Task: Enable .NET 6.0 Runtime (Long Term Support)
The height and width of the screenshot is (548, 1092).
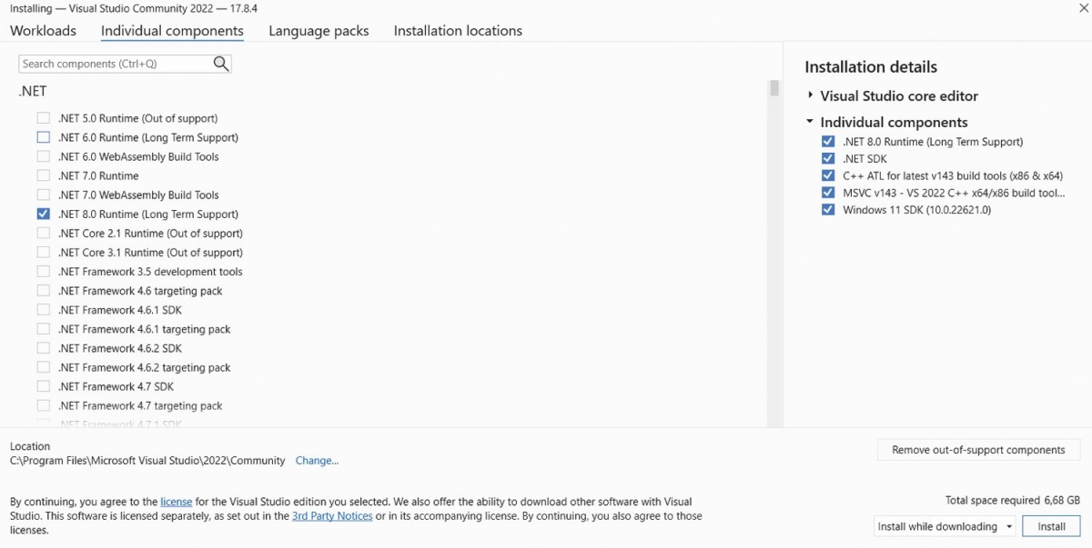Action: click(x=44, y=137)
